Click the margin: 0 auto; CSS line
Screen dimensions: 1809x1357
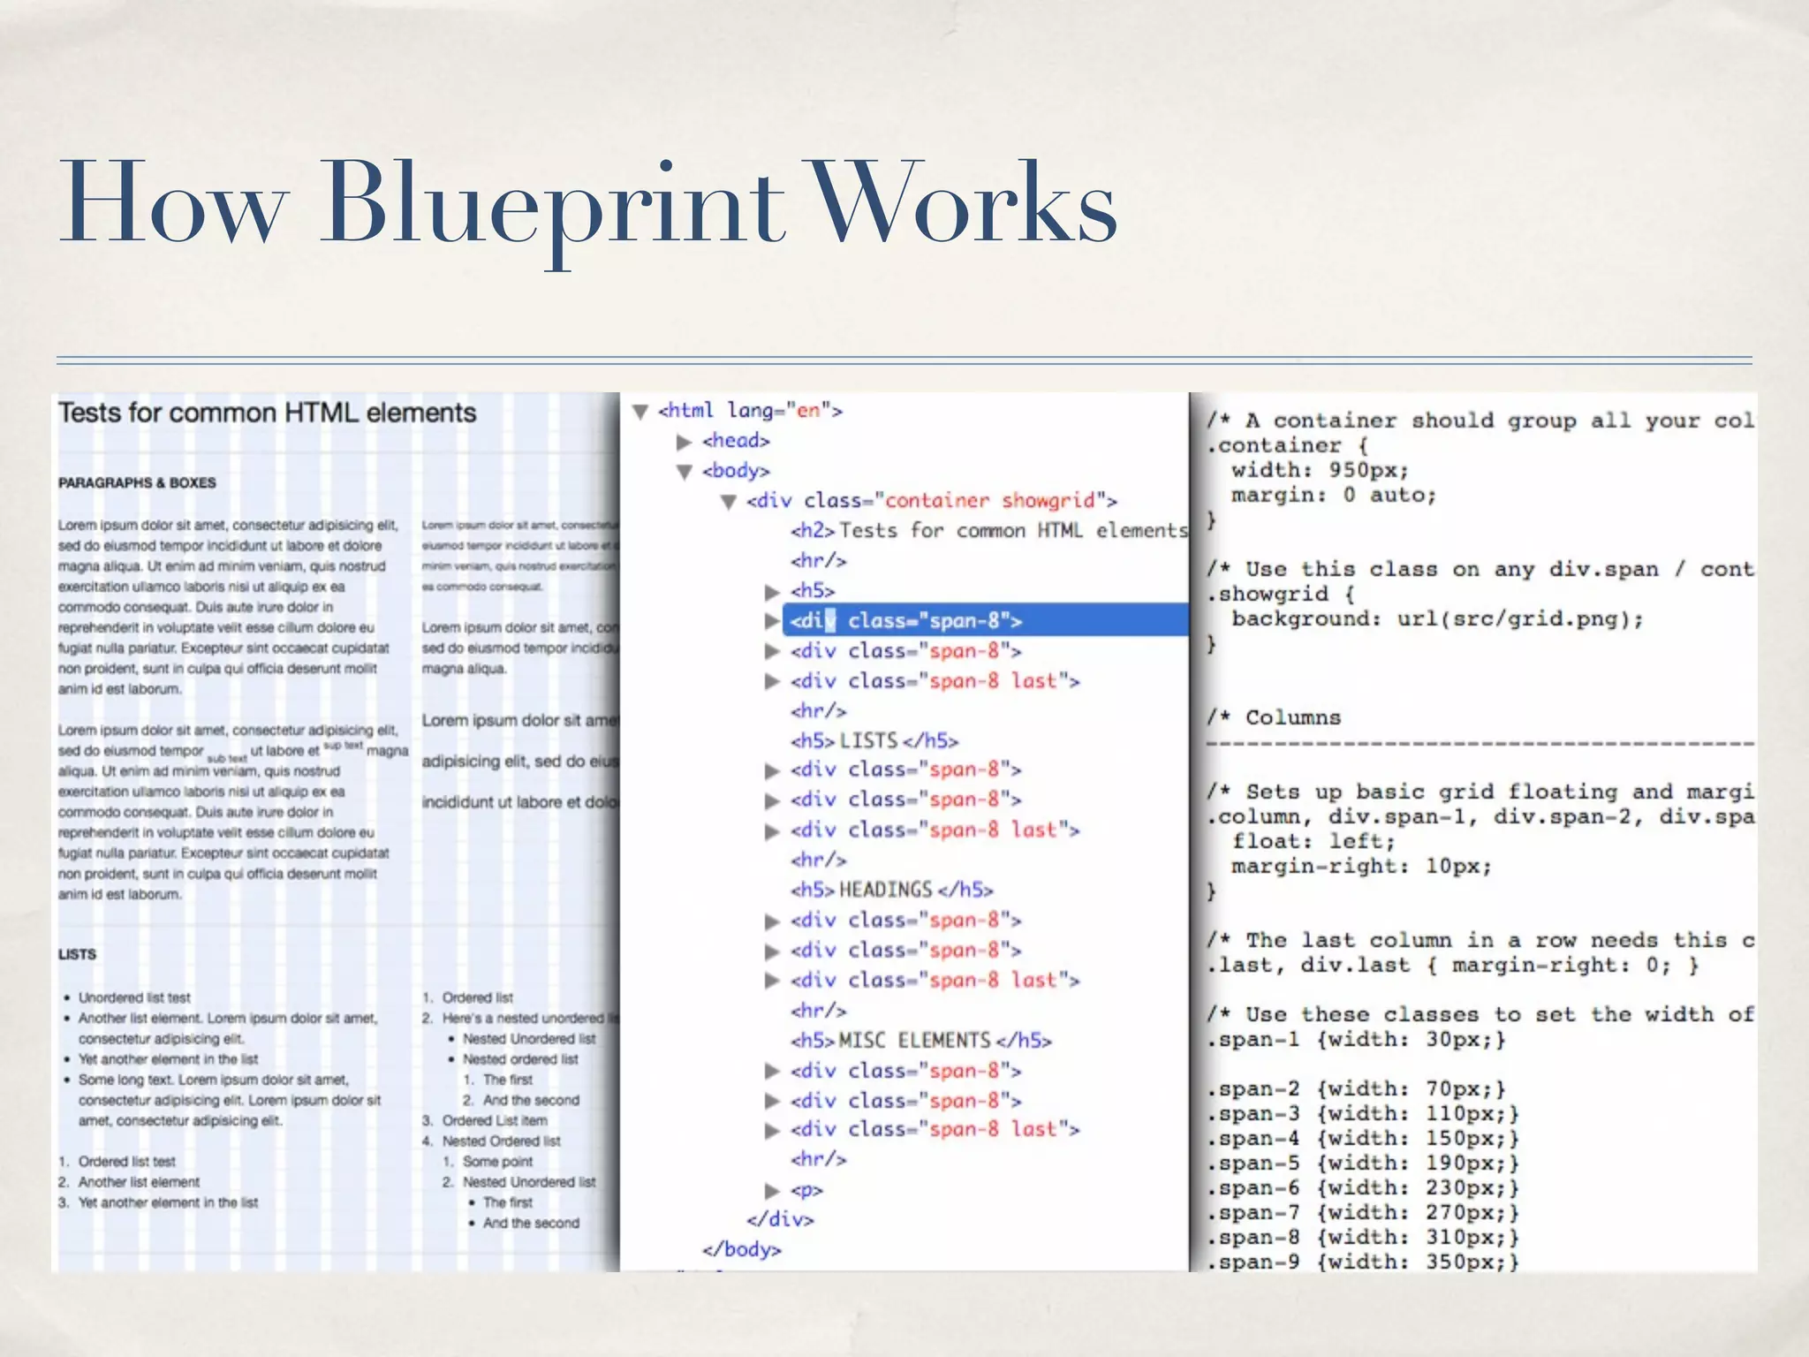pos(1334,495)
